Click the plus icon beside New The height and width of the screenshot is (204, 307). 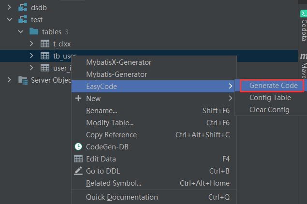[78, 98]
